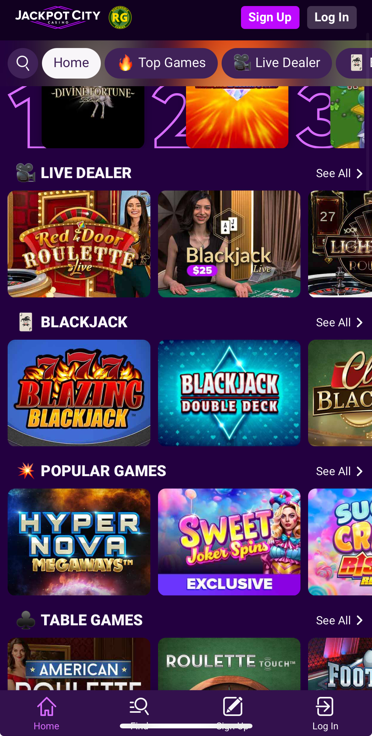Switch to the Top Games tab
The width and height of the screenshot is (372, 736).
click(x=161, y=63)
